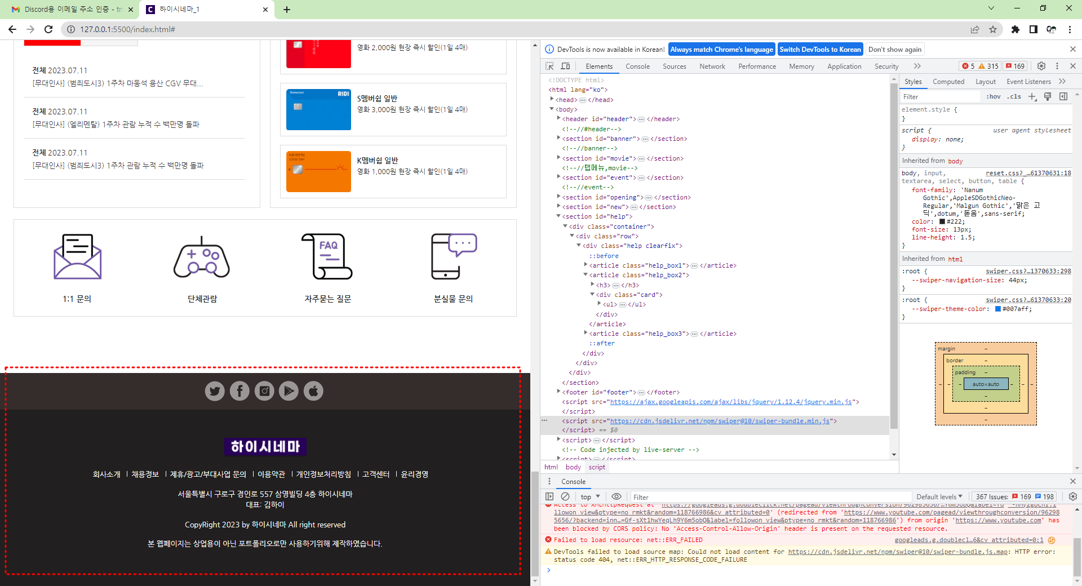Open Chrome extensions puzzle icon
This screenshot has height=586, width=1082.
(1016, 29)
